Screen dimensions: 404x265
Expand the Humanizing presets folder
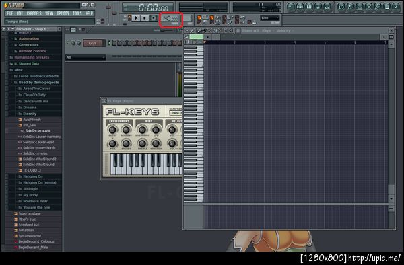[x=32, y=57]
